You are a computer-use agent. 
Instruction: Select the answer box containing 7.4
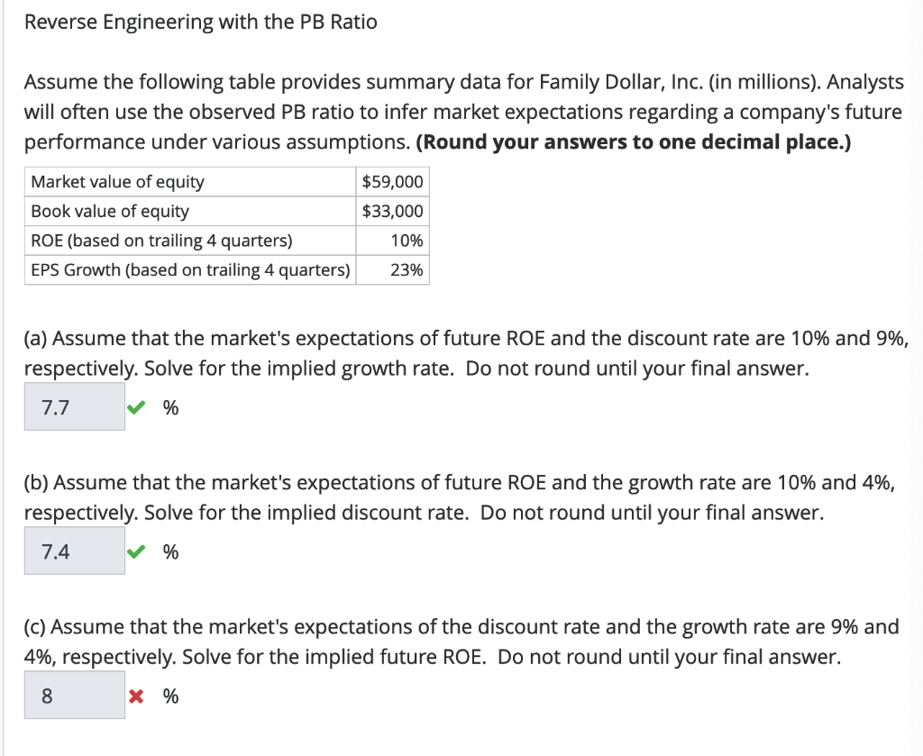click(x=74, y=551)
